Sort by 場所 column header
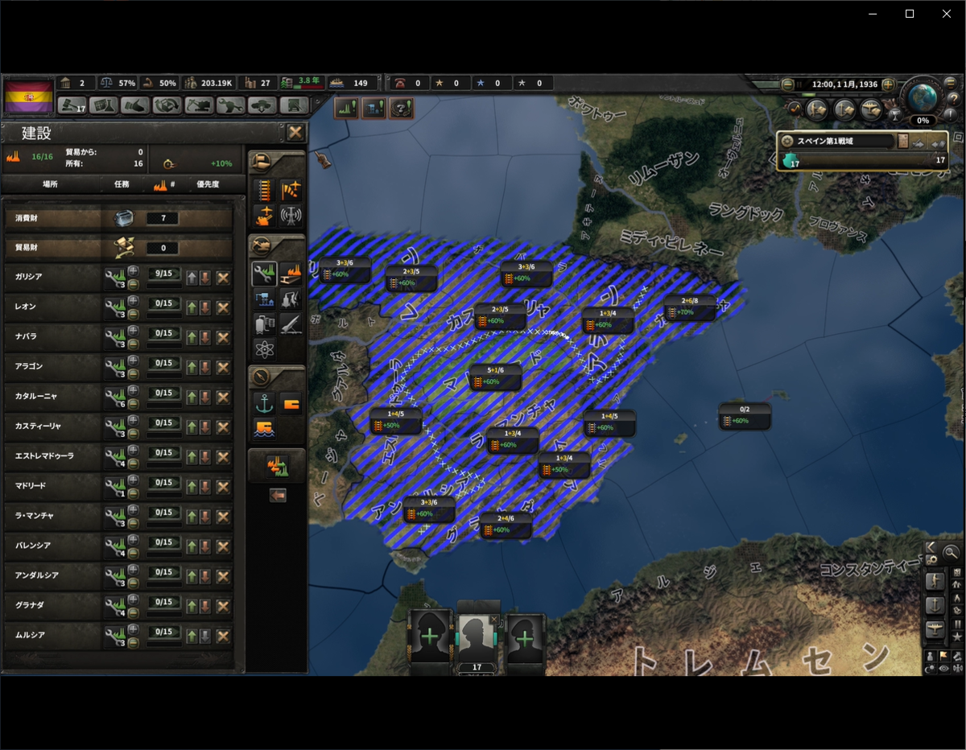 coord(50,183)
